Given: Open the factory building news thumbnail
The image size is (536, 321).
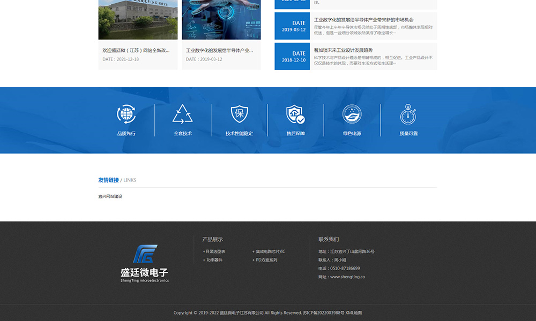Looking at the screenshot, I should (138, 19).
